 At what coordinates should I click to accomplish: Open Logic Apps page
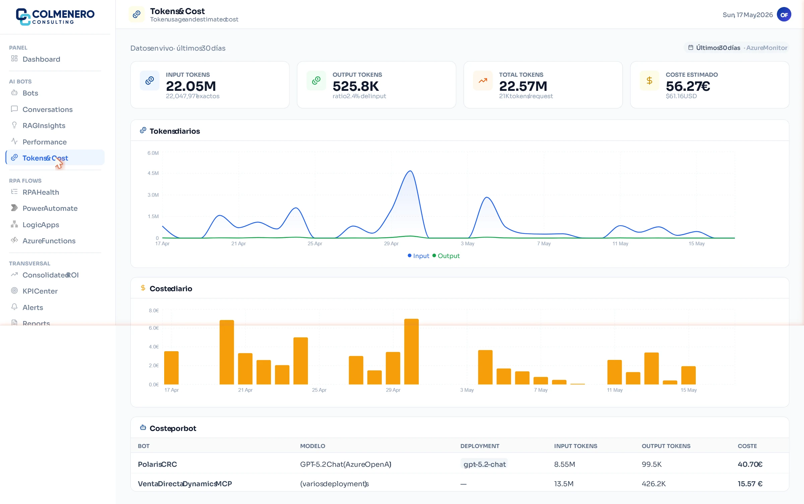55,225
